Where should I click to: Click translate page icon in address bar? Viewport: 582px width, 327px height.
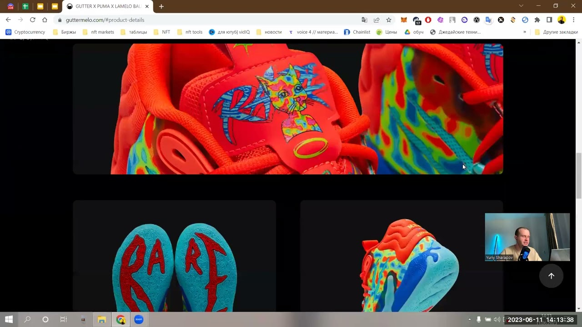coord(364,20)
